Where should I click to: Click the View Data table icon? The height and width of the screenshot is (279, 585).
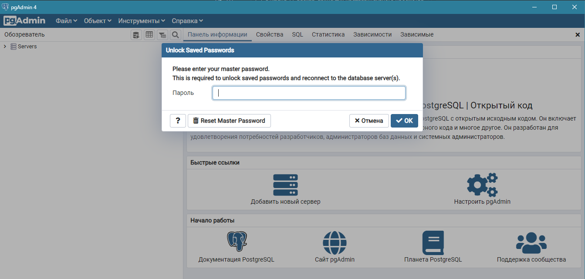click(x=149, y=35)
